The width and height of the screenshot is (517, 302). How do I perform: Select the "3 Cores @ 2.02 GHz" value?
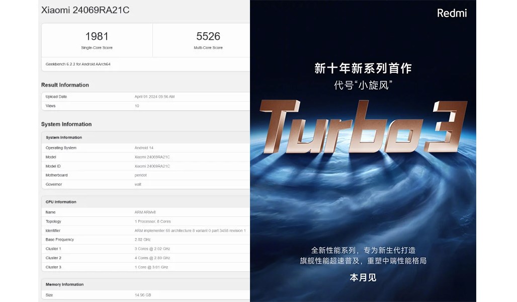(x=152, y=249)
